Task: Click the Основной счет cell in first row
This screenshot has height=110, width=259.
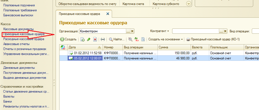Action: click(x=226, y=53)
